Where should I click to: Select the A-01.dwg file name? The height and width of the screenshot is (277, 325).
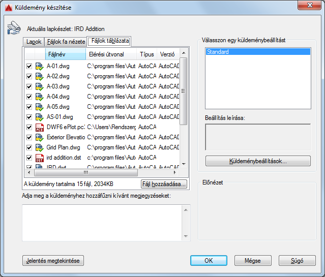tap(58, 66)
